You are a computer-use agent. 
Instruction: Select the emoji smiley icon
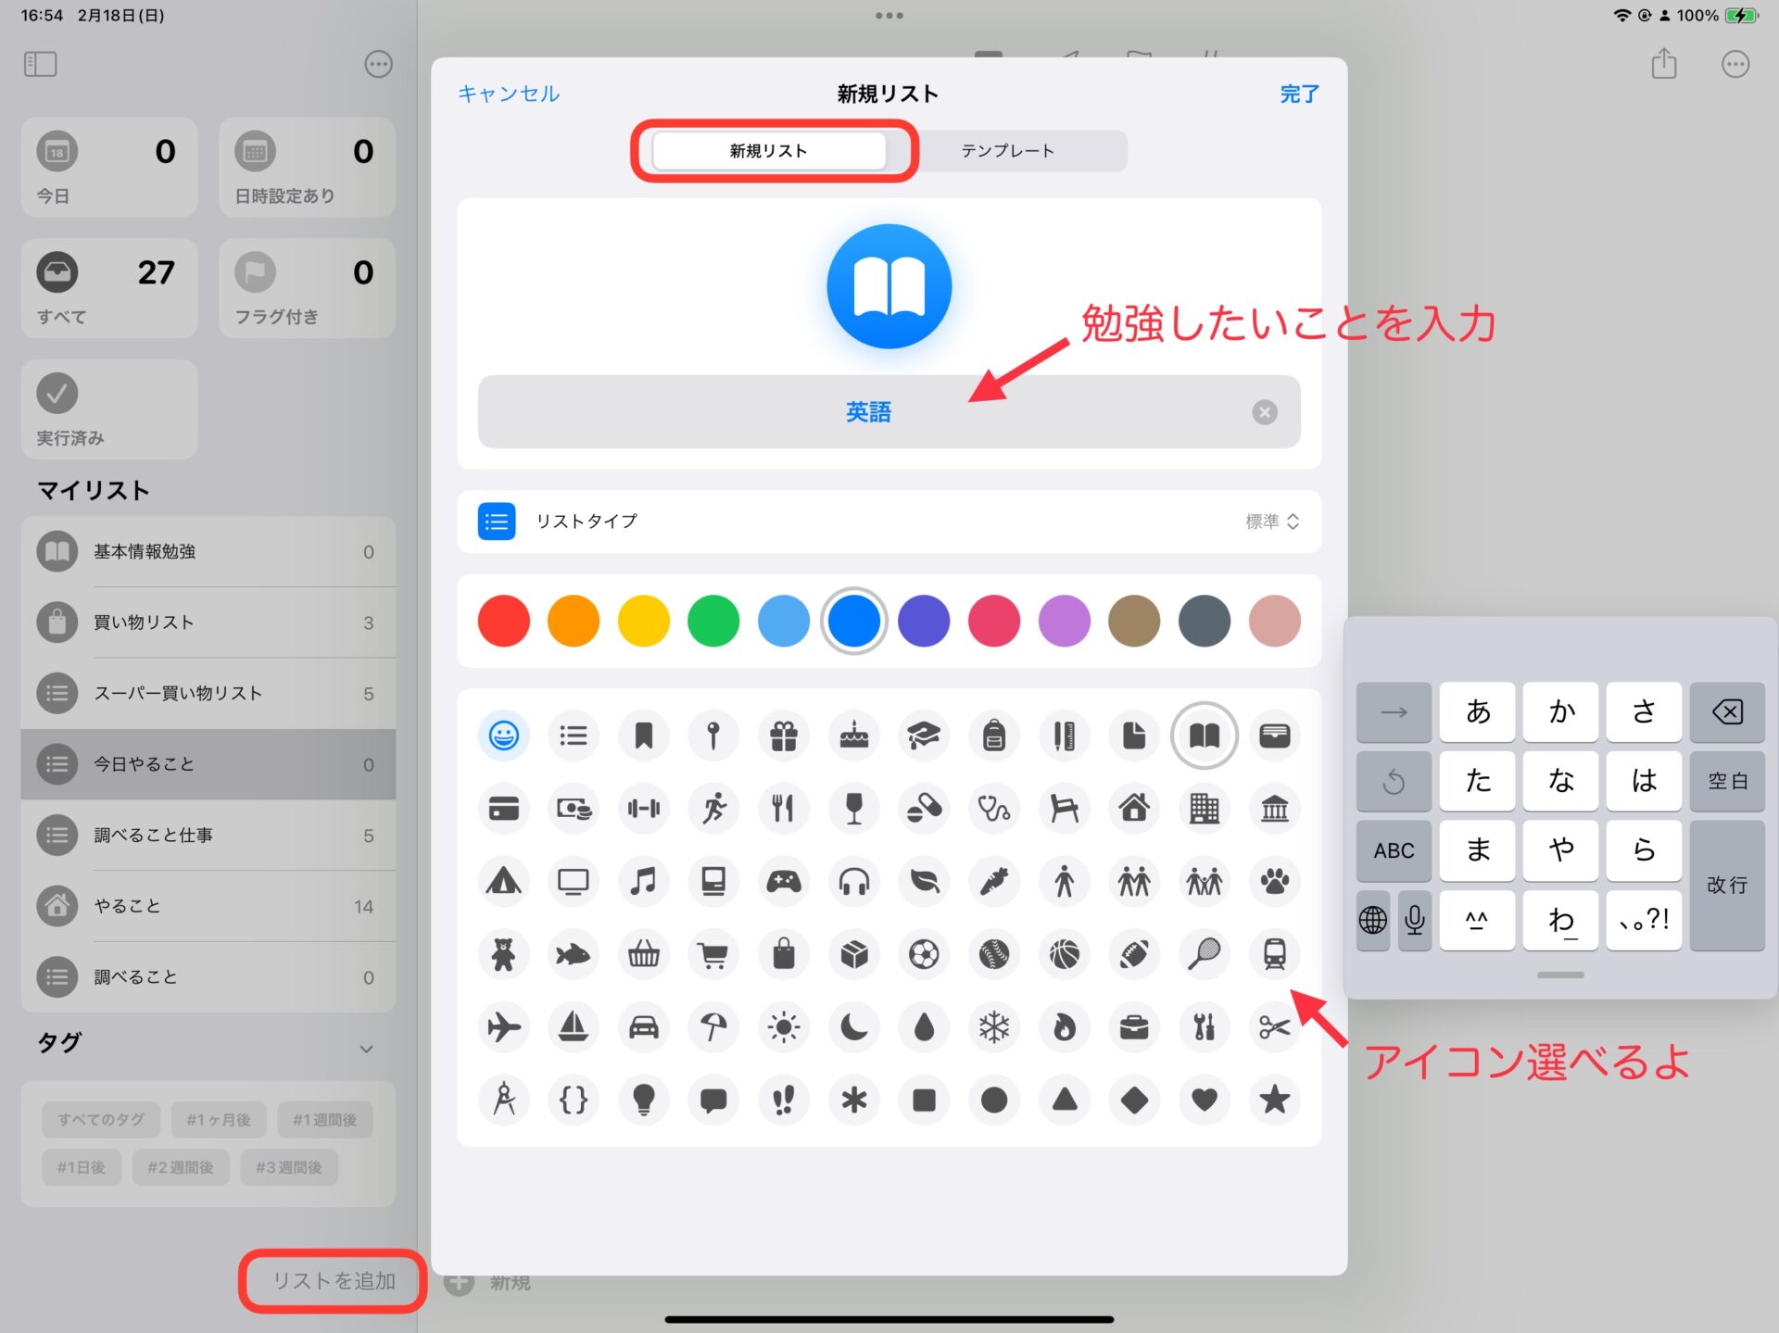[503, 734]
